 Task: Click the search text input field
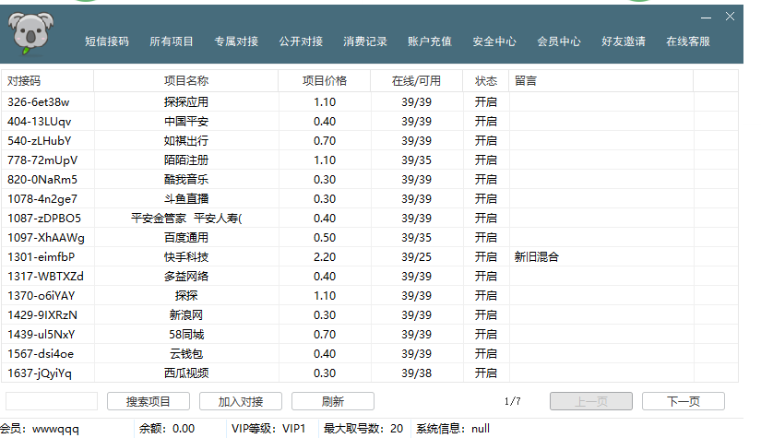(52, 401)
